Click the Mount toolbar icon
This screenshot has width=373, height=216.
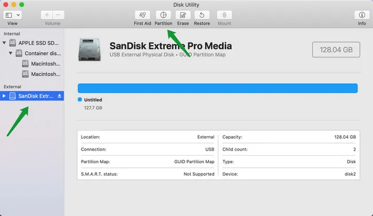(x=224, y=15)
